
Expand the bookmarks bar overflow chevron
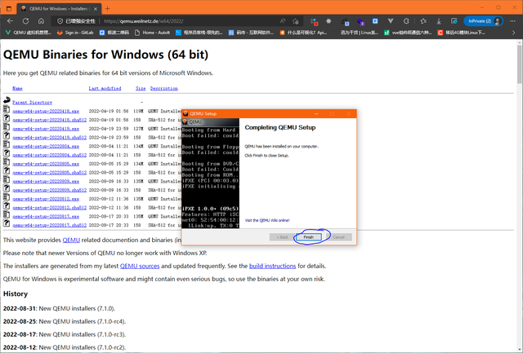pos(513,33)
